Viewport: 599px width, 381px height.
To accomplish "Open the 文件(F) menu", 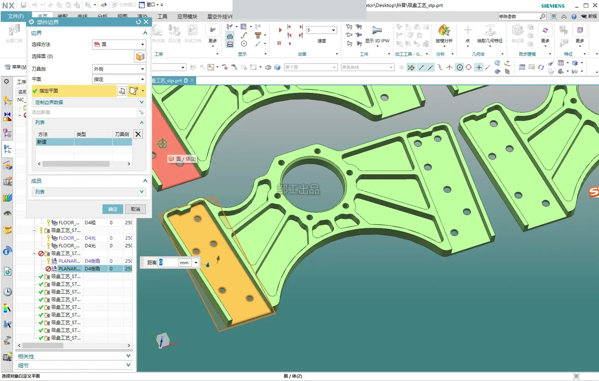I will point(16,16).
